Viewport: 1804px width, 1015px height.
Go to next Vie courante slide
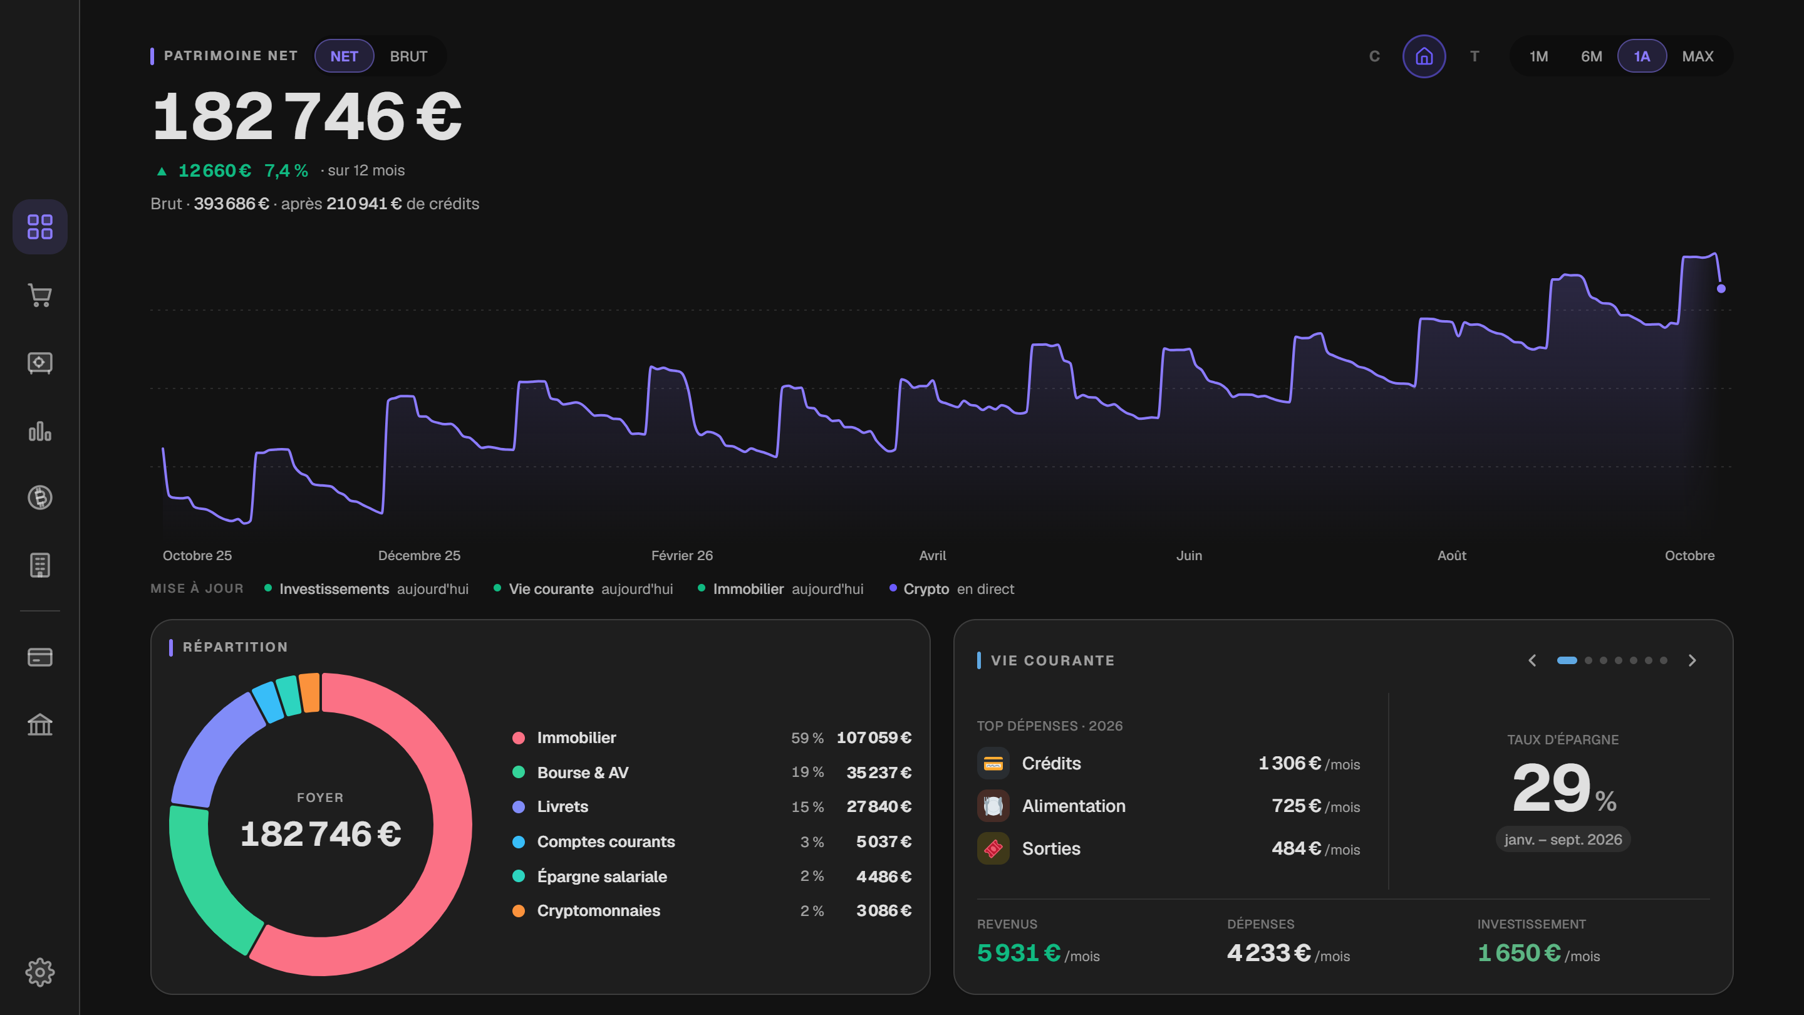pos(1692,660)
